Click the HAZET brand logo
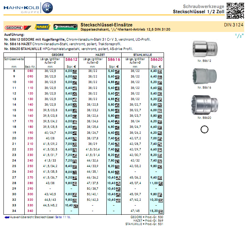 pyautogui.click(x=42, y=27)
